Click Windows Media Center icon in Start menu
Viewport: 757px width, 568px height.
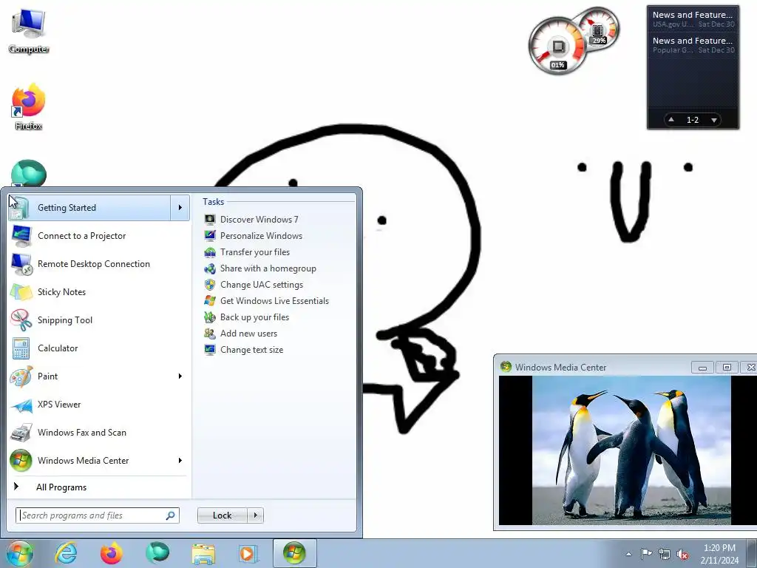pyautogui.click(x=21, y=461)
